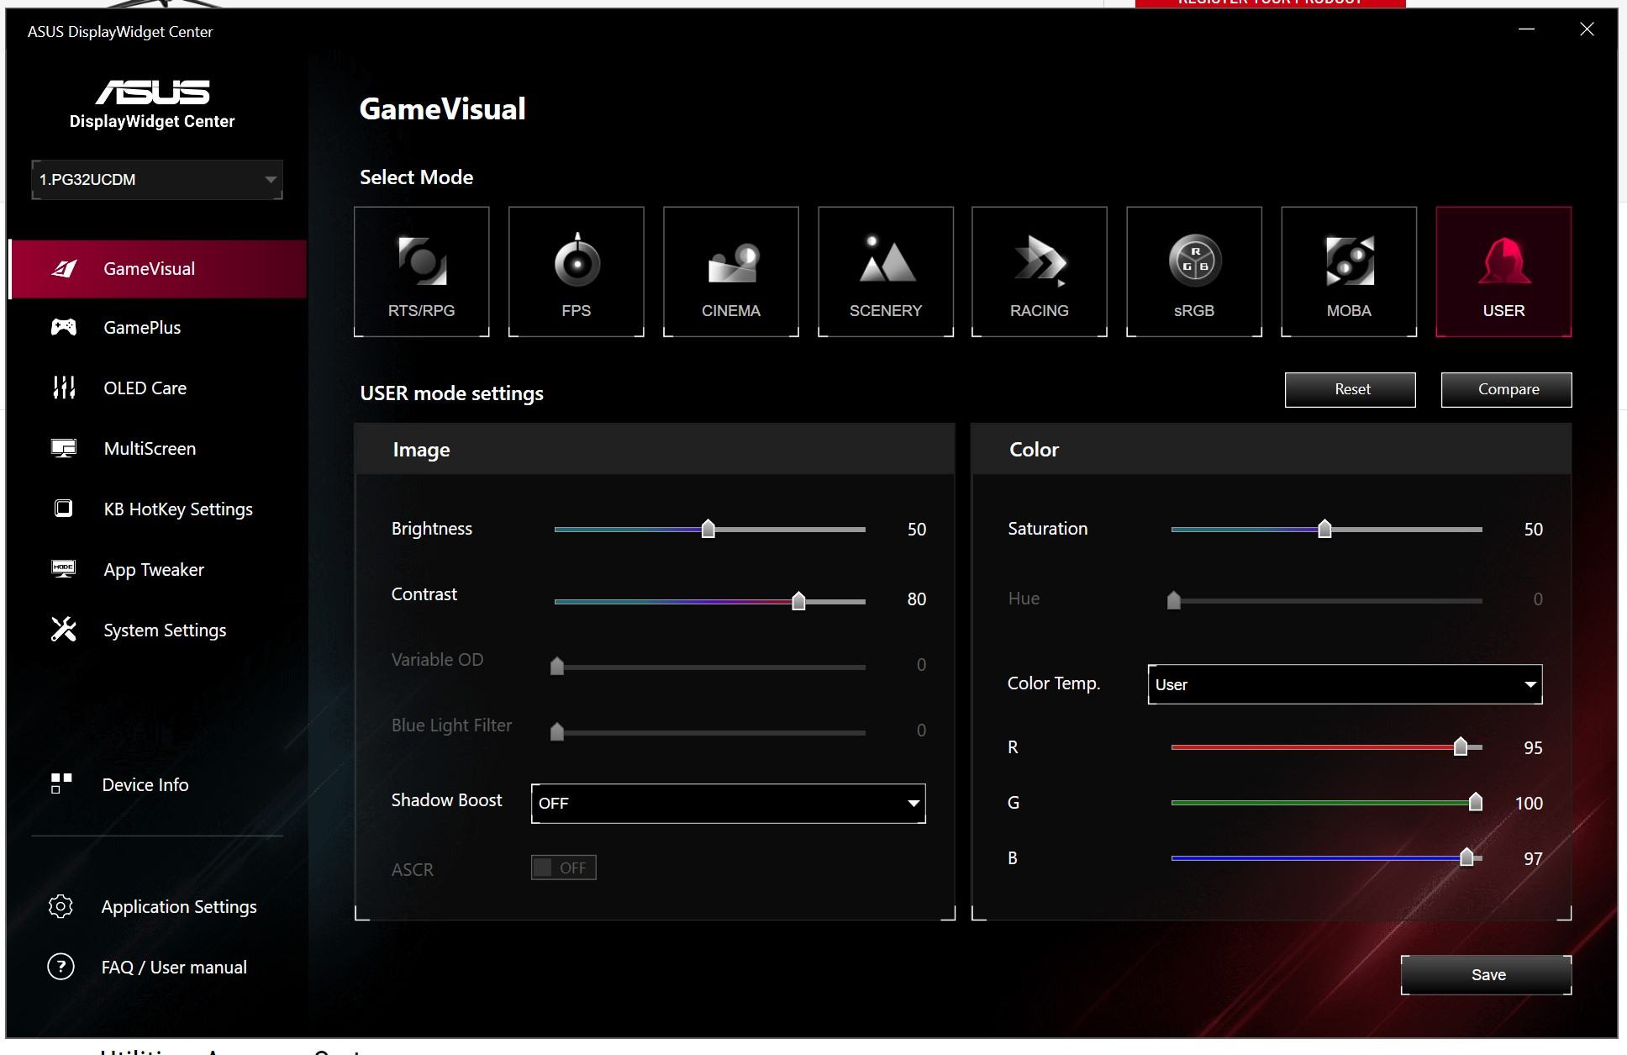This screenshot has height=1055, width=1627.
Task: Open Application Settings label
Action: [x=179, y=907]
